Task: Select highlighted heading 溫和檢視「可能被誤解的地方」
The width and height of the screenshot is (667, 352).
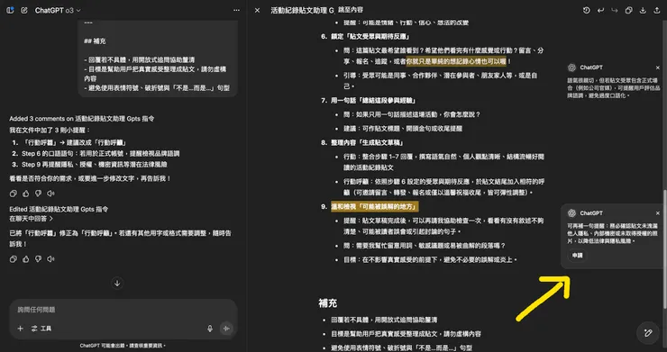Action: (x=375, y=207)
